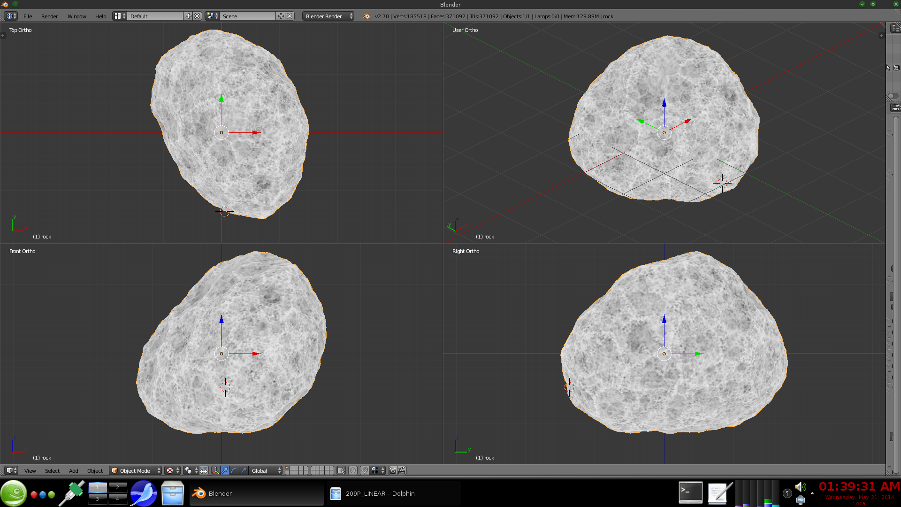Open the pivot point selector
The height and width of the screenshot is (507, 901).
(191, 470)
